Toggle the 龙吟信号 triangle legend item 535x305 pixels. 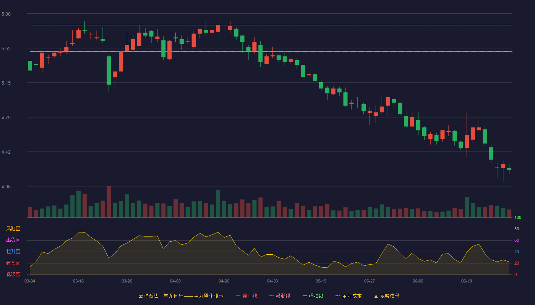click(x=386, y=296)
